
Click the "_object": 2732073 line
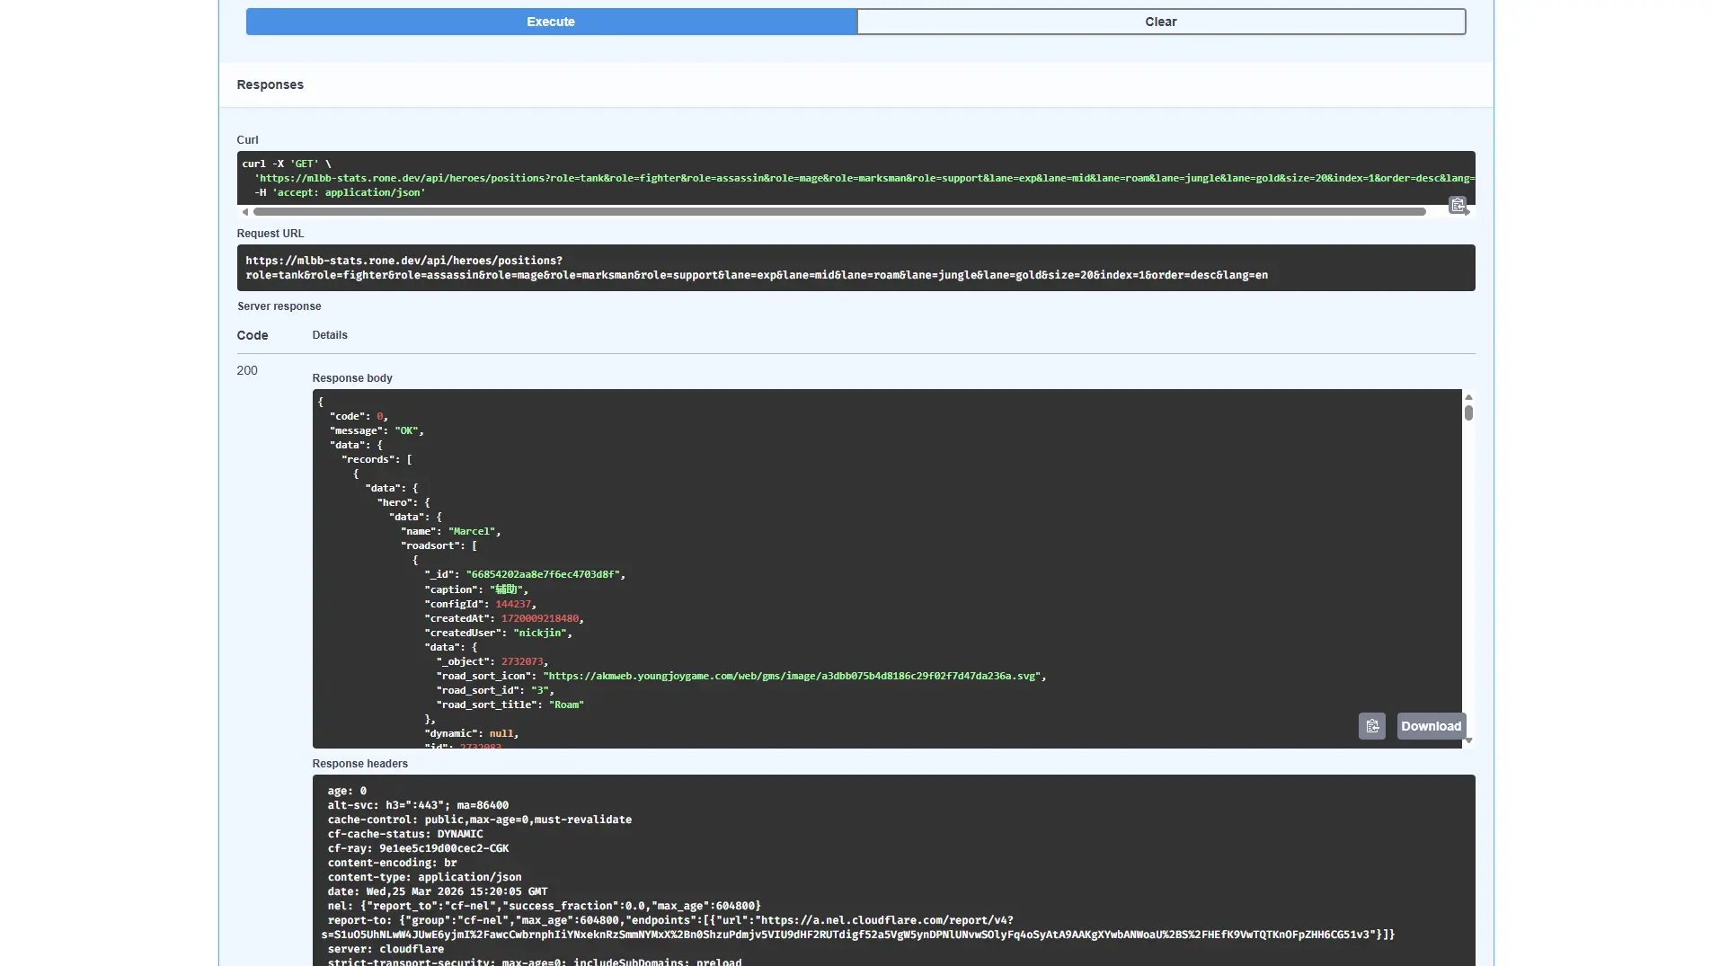(x=492, y=661)
